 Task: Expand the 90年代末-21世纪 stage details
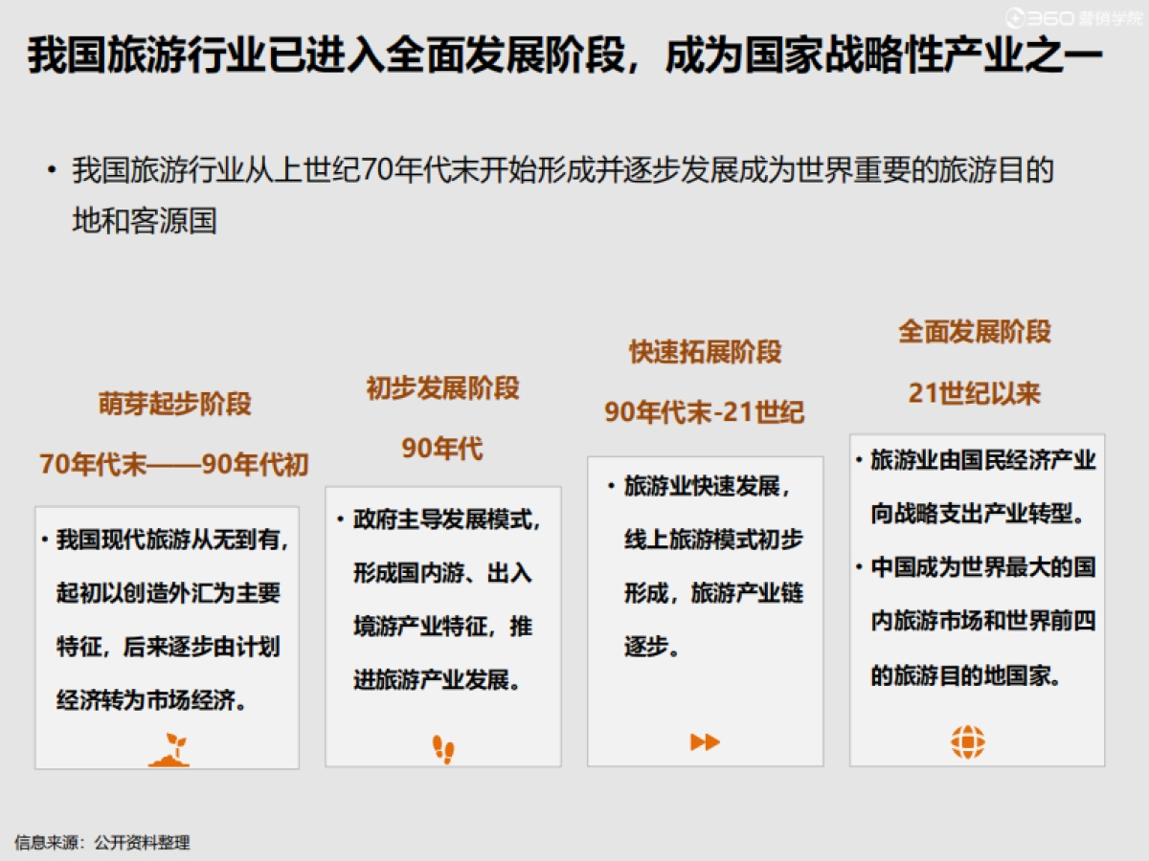coord(706,413)
